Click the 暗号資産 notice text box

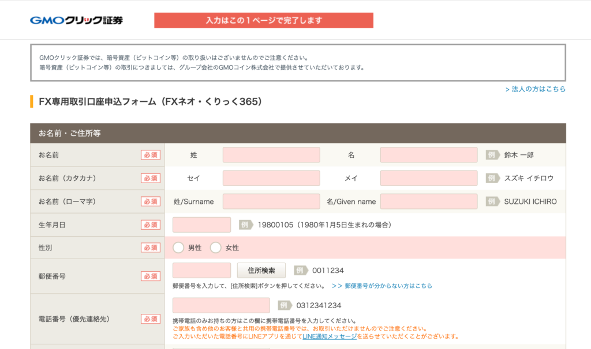point(298,62)
